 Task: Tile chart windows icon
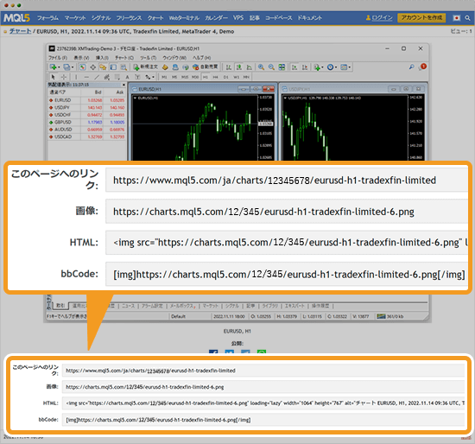click(x=282, y=67)
